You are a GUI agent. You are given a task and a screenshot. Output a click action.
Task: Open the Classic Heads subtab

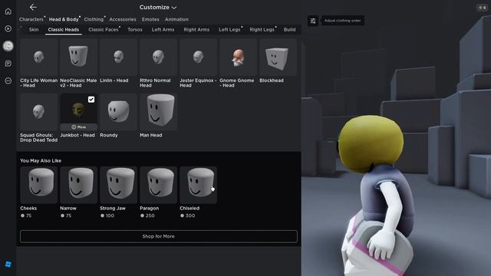point(64,30)
